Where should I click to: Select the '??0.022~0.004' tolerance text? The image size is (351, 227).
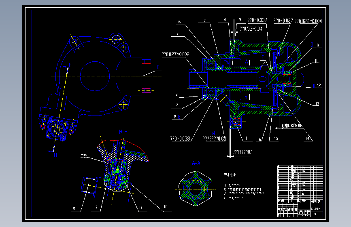308,21
